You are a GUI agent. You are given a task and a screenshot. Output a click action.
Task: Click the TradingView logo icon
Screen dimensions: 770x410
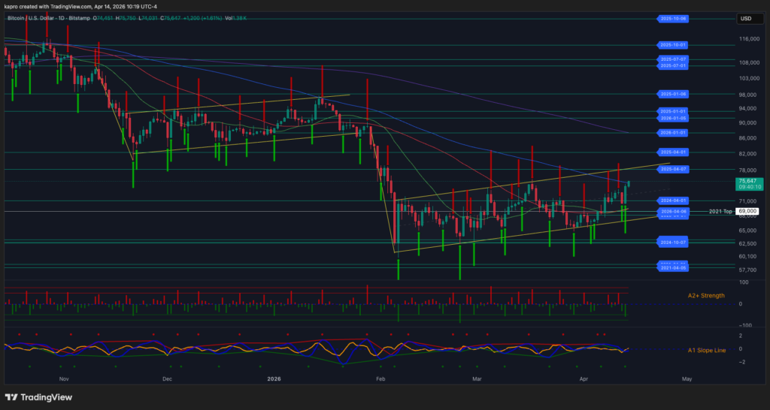click(13, 396)
